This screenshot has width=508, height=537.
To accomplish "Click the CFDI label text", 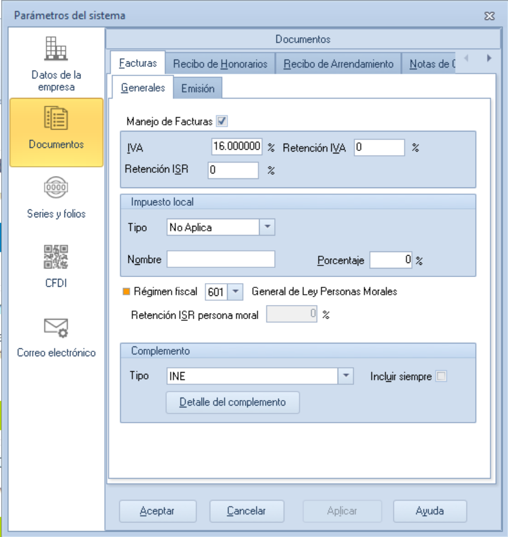I will click(x=56, y=283).
